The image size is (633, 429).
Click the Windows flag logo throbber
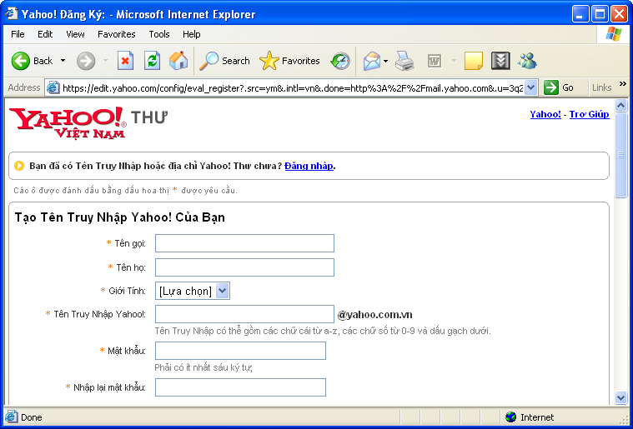(614, 34)
